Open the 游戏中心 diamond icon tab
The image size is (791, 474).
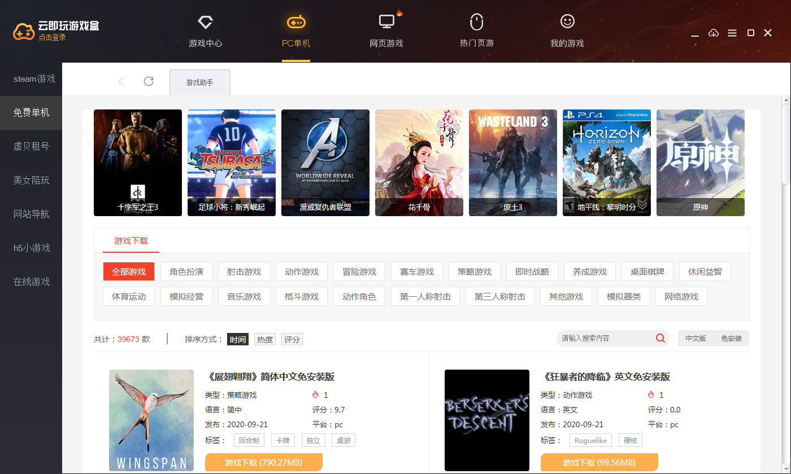pos(205,23)
